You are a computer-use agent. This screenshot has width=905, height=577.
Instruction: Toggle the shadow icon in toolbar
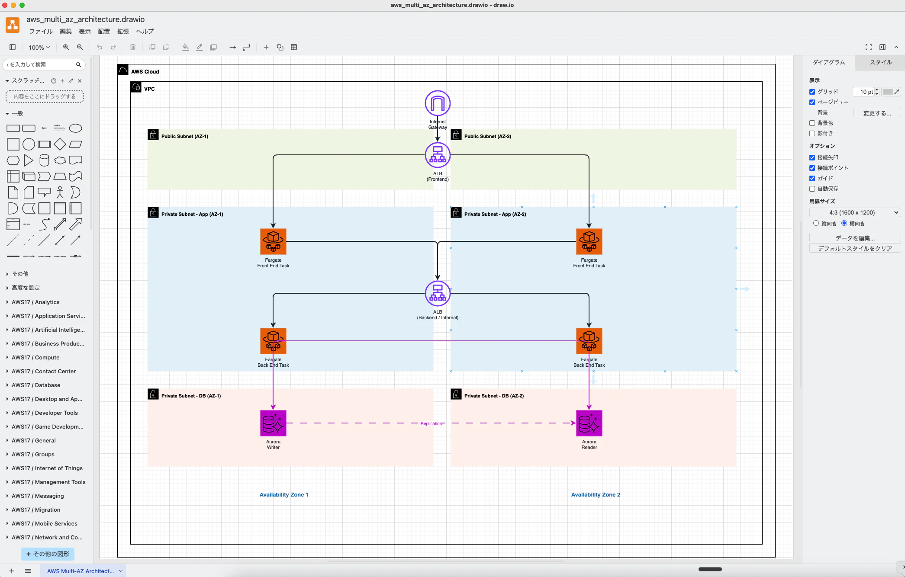(x=213, y=47)
